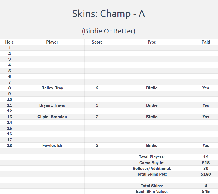Select the Bryant, Travis cell
Screen dimensions: 218x194
pyautogui.click(x=52, y=105)
